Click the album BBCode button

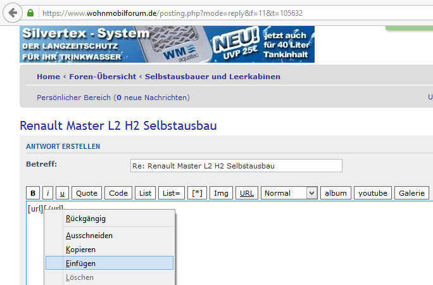tap(336, 193)
